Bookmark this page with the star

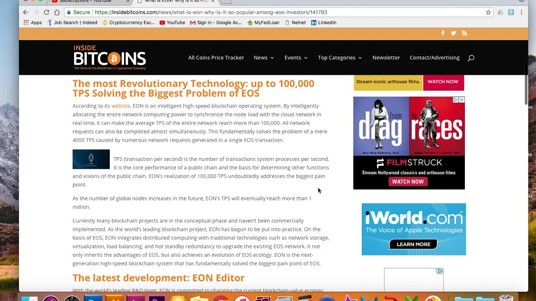click(488, 13)
